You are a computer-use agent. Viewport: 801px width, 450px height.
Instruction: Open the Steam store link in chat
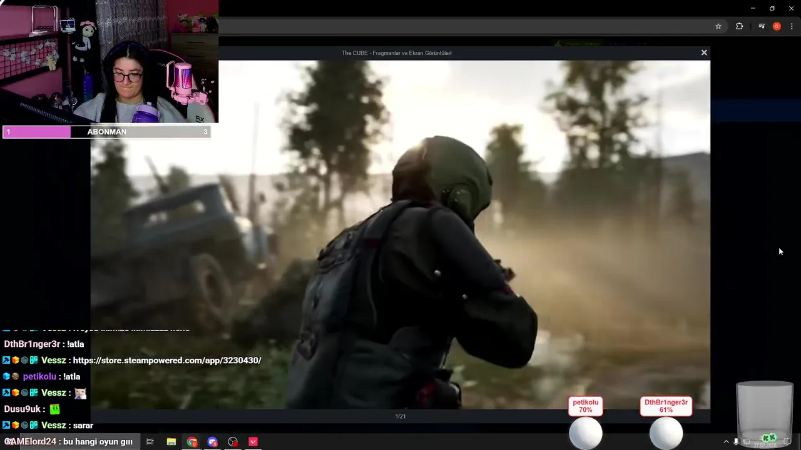click(x=167, y=360)
